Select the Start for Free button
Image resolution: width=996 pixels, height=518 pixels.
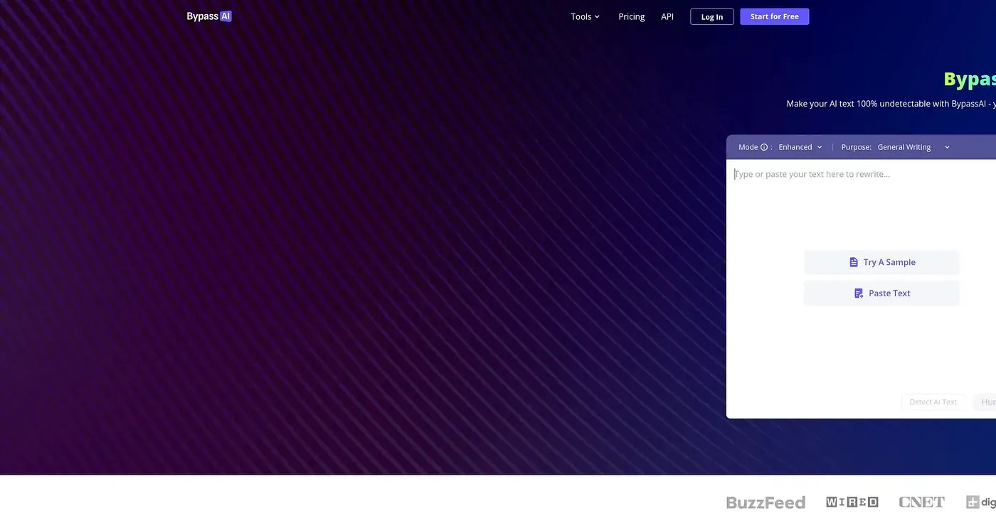point(775,16)
